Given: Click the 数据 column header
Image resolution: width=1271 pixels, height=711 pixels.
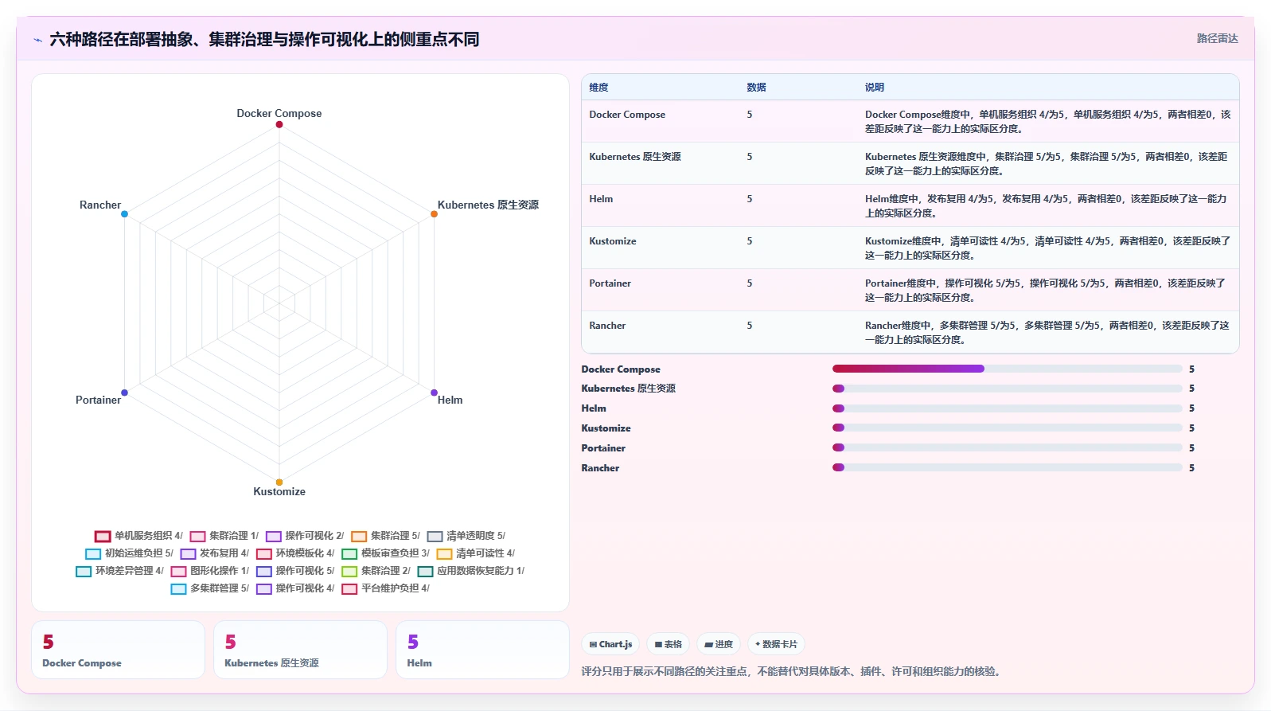Looking at the screenshot, I should 756,88.
